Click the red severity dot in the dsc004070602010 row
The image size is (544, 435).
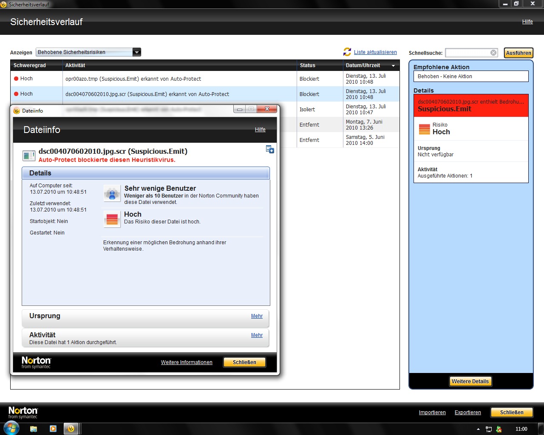pyautogui.click(x=16, y=94)
